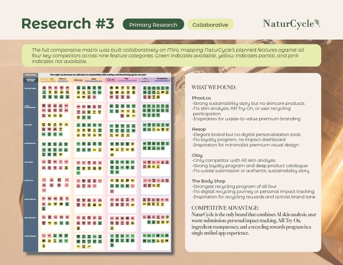The image size is (343, 265).
Task: Click 'Only competitor with AI skin analysis'
Action: point(233,160)
